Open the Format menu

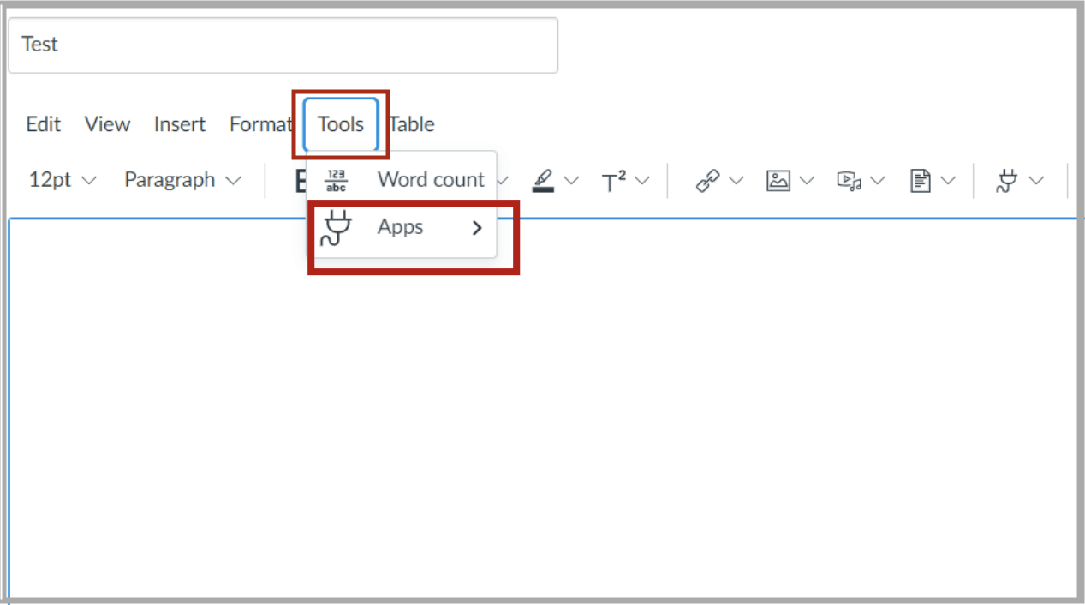pyautogui.click(x=260, y=124)
